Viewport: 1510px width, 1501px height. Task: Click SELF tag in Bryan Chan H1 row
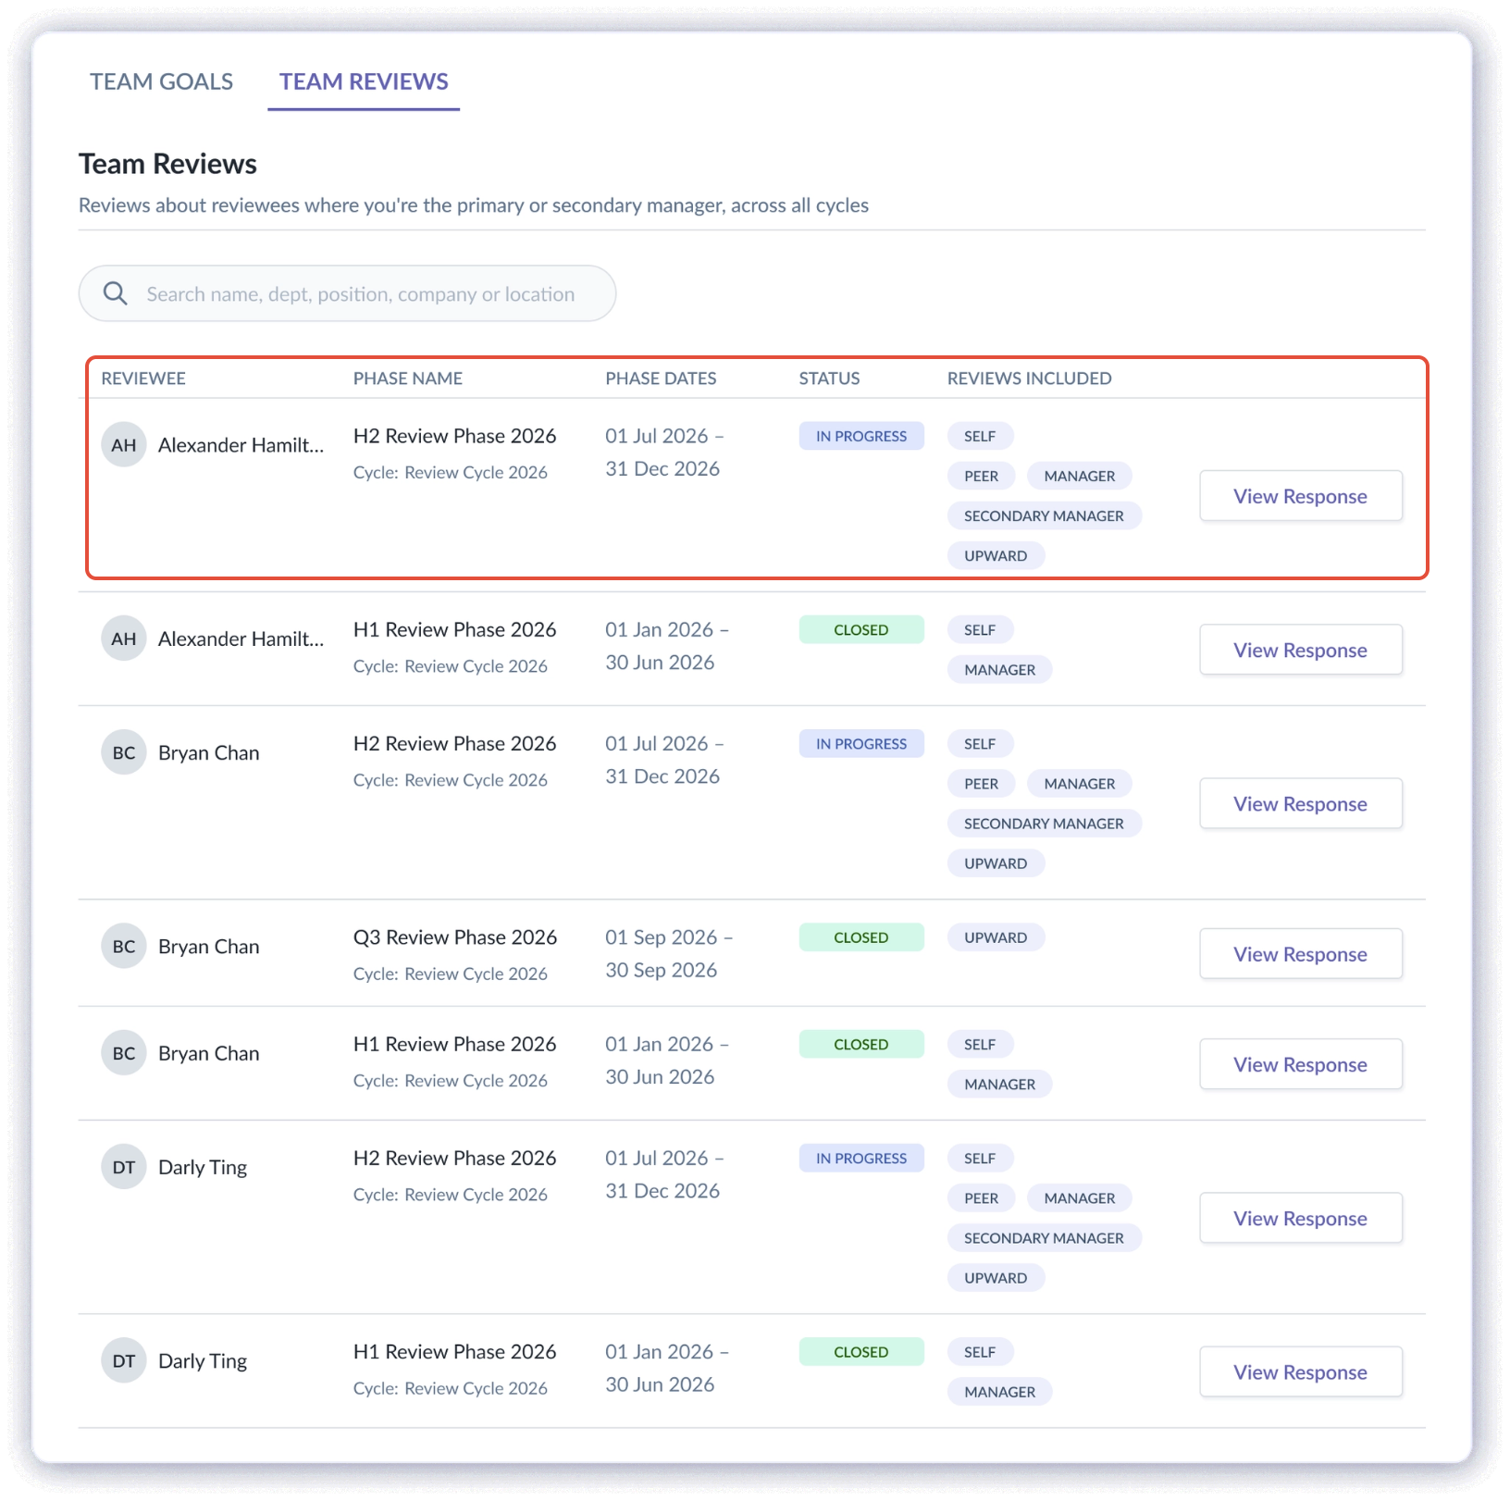980,1044
